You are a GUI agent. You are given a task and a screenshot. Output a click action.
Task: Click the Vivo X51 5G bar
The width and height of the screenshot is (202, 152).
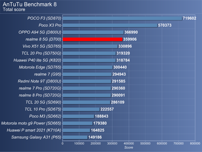click(90, 46)
